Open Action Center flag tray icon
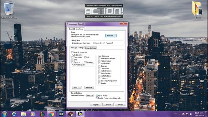This screenshot has height=117, width=208. (183, 114)
